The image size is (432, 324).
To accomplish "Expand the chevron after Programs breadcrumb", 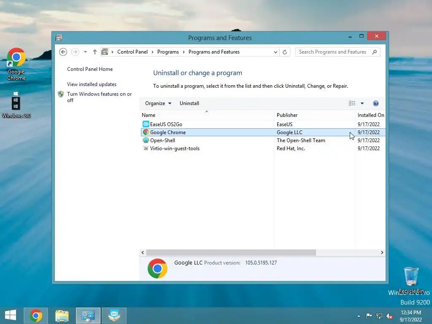I will pos(184,52).
